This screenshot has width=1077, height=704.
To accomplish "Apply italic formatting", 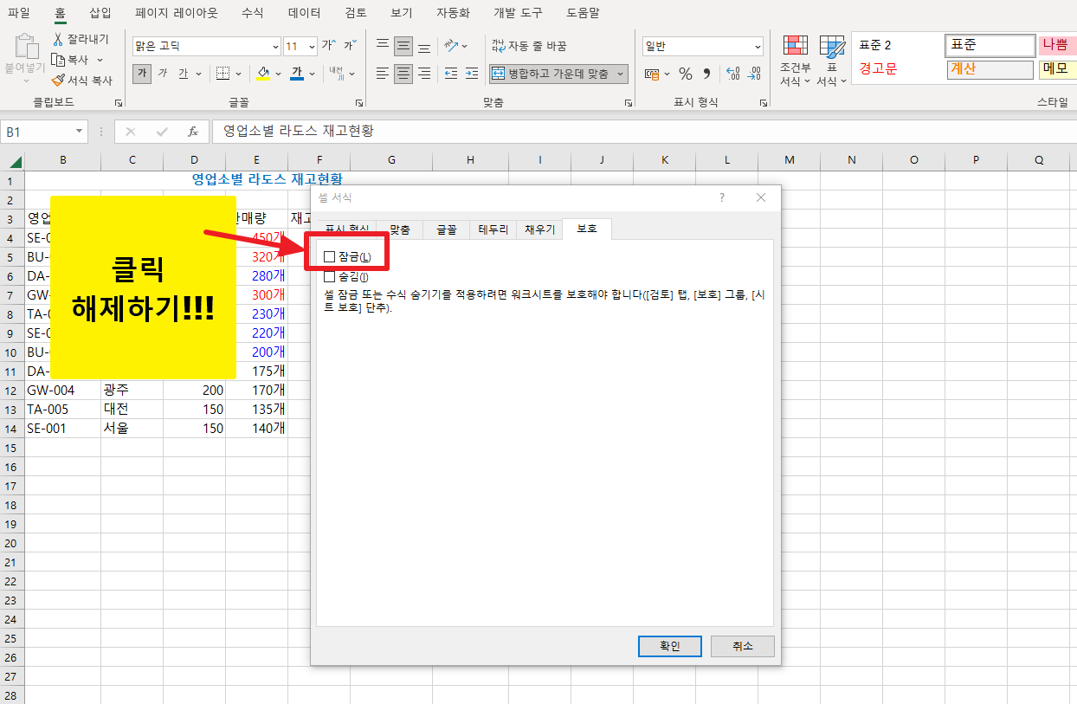I will click(x=163, y=74).
